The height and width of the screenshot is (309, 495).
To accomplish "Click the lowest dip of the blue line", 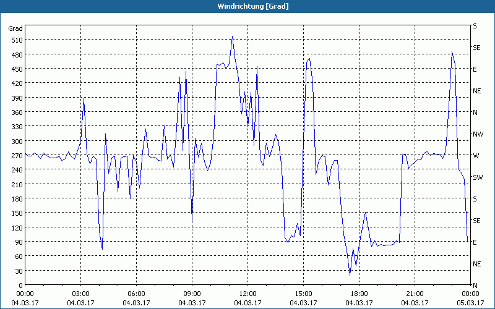I will pos(350,274).
